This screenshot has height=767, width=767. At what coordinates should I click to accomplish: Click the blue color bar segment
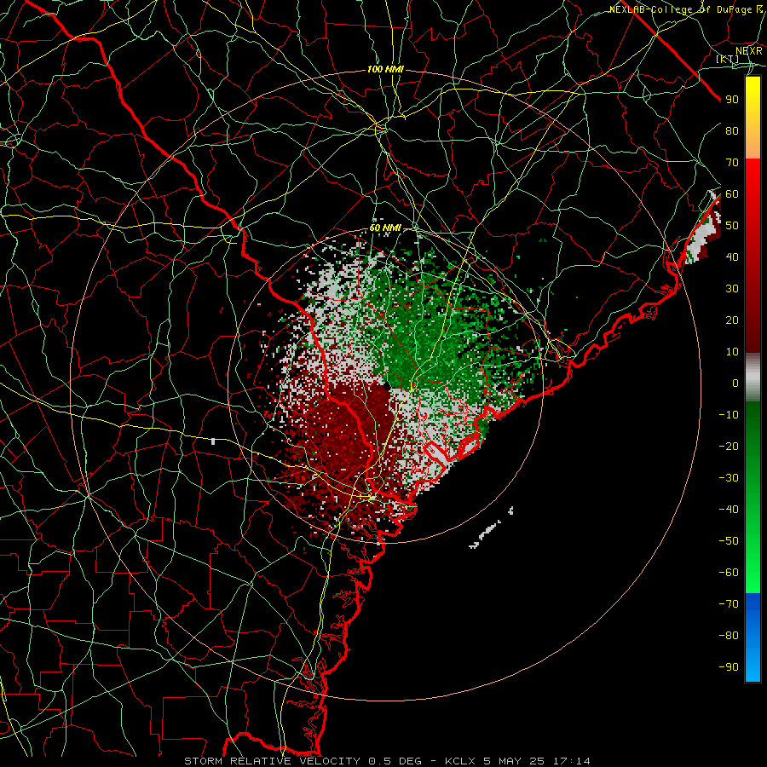tap(753, 637)
